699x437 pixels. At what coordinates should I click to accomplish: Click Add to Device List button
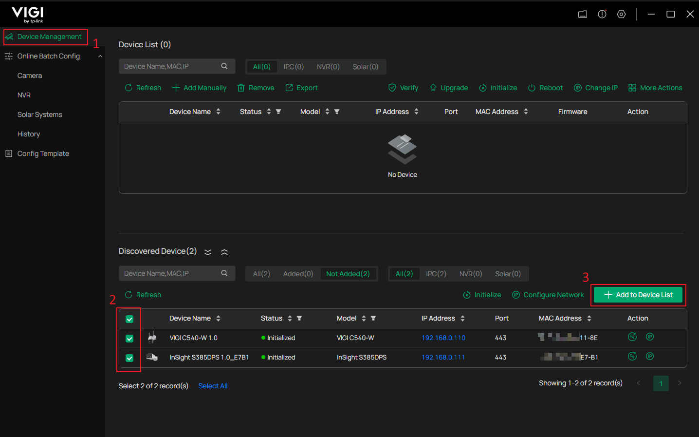[638, 295]
